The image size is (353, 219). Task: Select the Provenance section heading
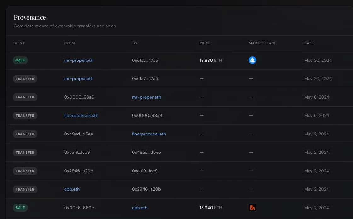coord(30,17)
